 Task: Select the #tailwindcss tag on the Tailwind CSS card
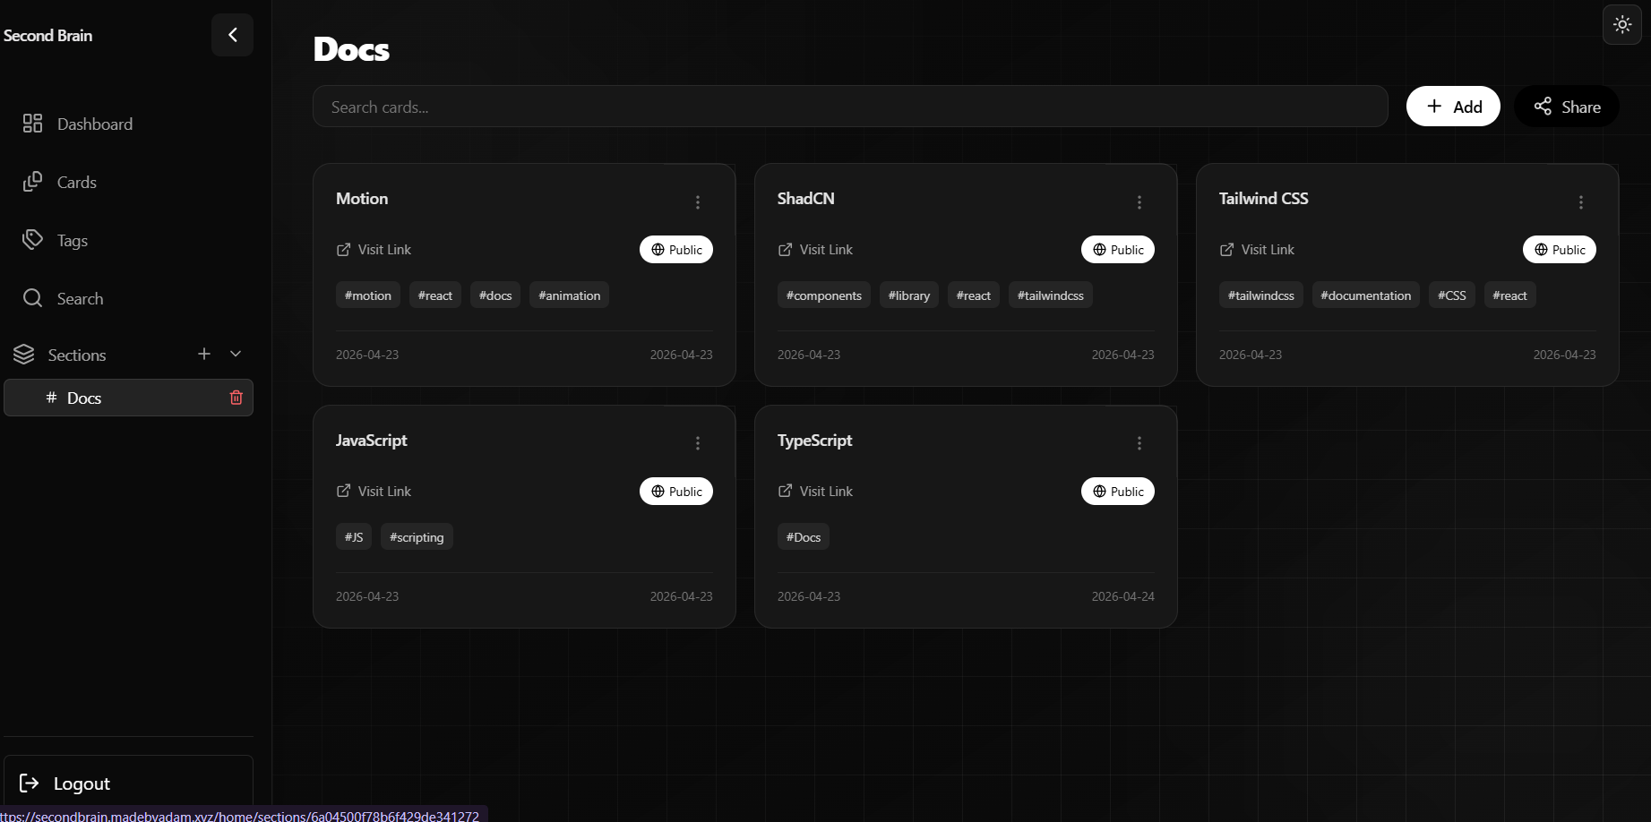tap(1261, 295)
